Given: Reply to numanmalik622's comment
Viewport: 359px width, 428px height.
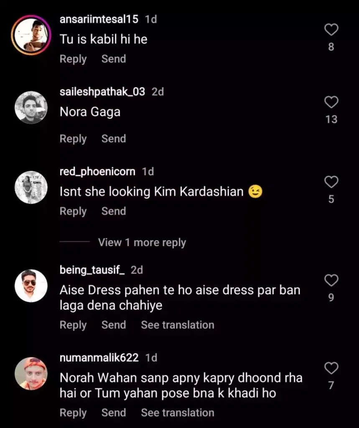Looking at the screenshot, I should click(x=73, y=413).
